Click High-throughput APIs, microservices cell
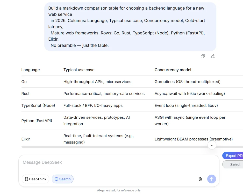This screenshot has width=243, height=194. point(97,82)
